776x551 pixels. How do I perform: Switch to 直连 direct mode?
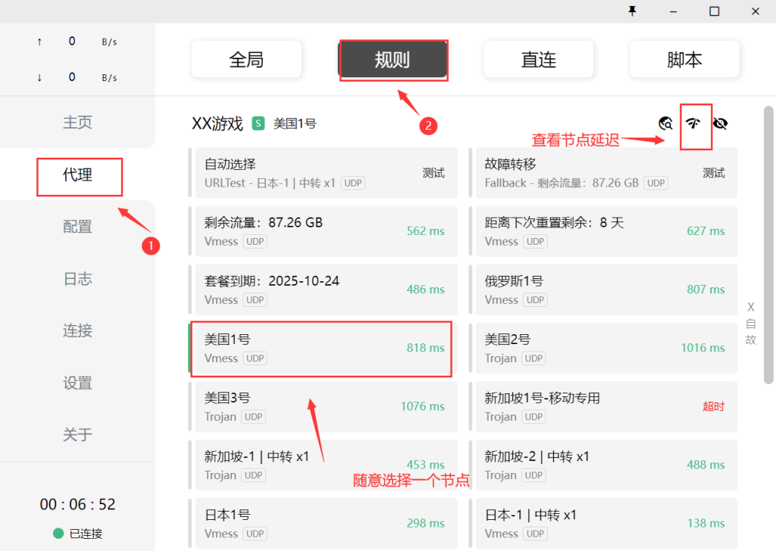[x=539, y=59]
